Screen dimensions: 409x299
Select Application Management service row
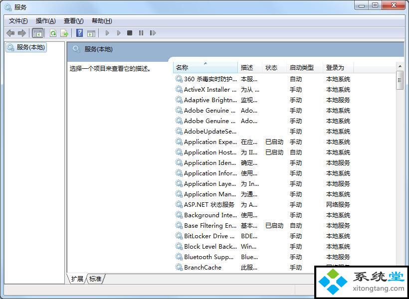click(263, 194)
